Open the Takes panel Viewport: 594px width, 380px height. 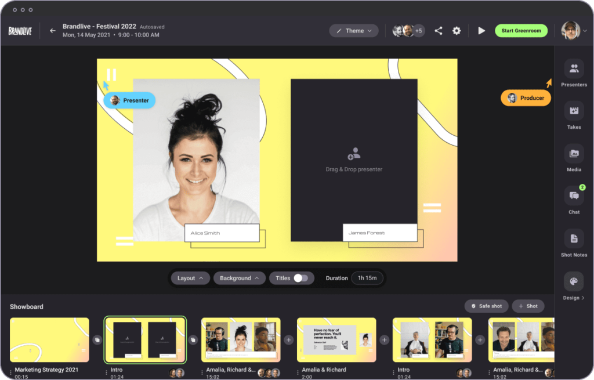[x=574, y=116]
